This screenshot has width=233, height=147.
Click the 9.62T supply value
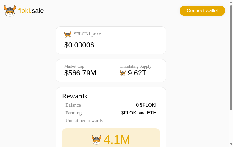point(137,73)
